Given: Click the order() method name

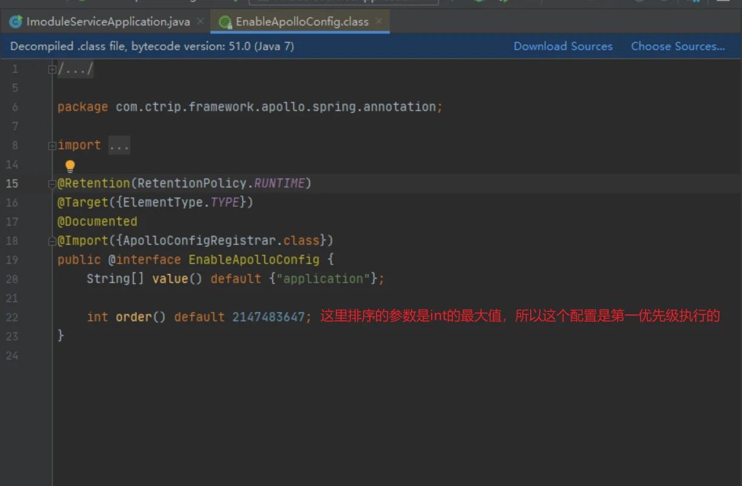Looking at the screenshot, I should tap(134, 317).
